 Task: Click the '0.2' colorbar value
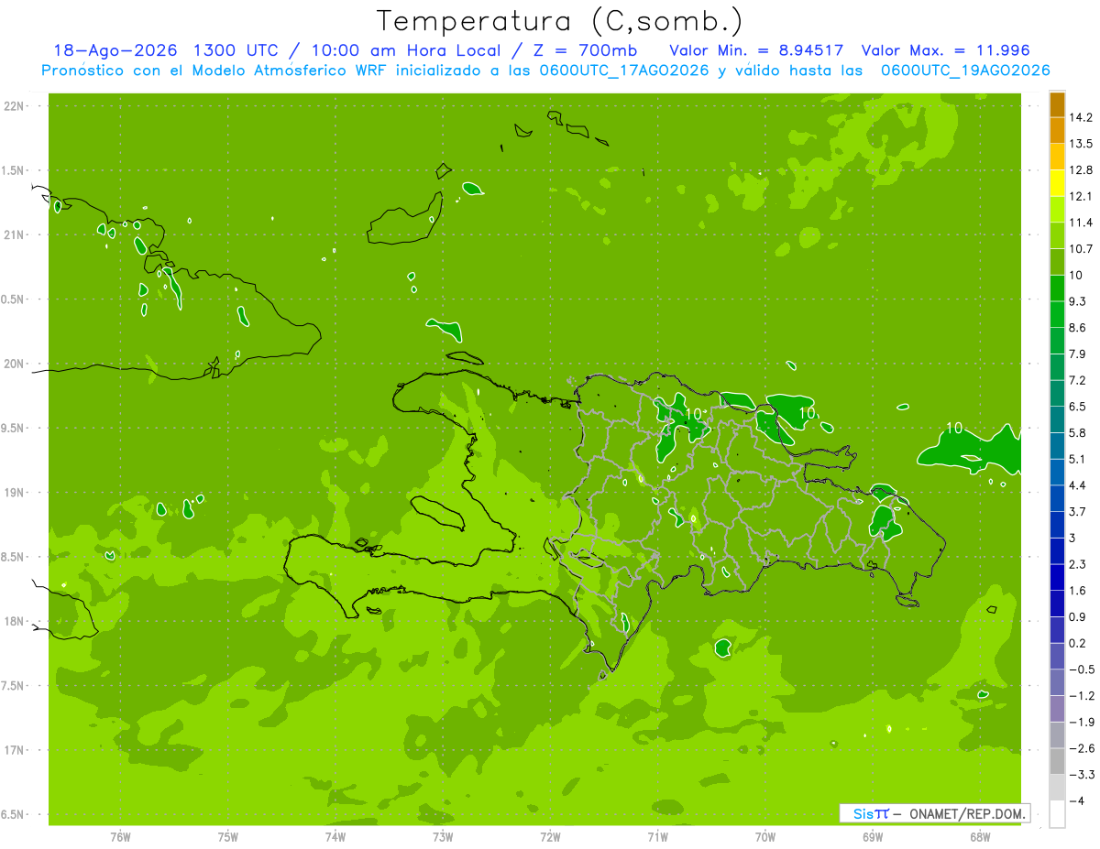click(x=1078, y=643)
